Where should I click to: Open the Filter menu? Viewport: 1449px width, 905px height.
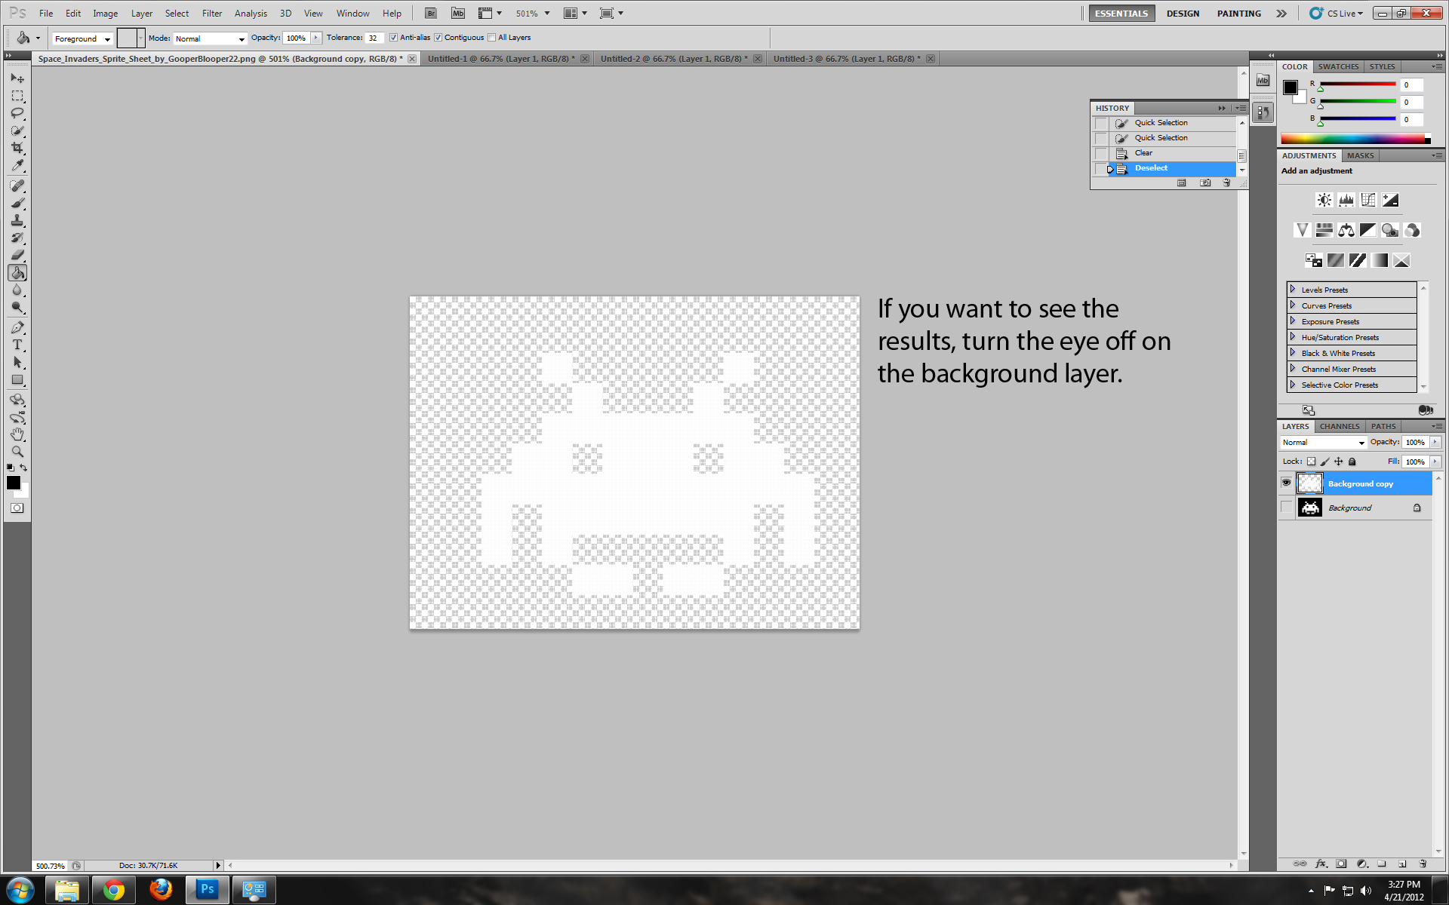[x=212, y=14]
